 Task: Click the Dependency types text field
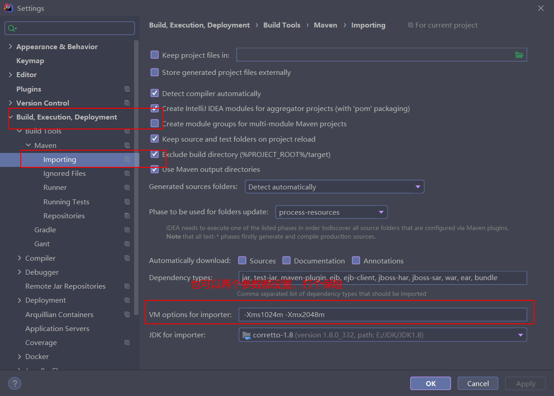[x=382, y=277]
